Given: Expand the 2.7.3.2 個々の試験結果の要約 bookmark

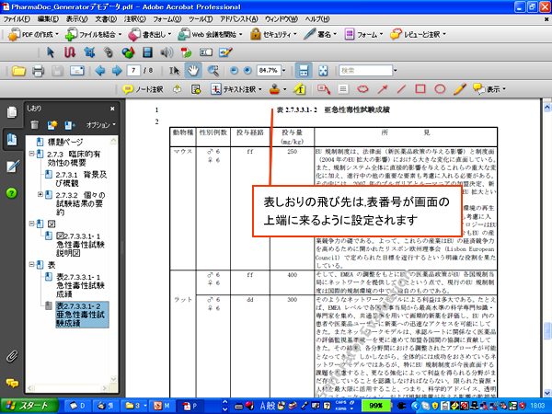Looking at the screenshot, I should pos(40,194).
